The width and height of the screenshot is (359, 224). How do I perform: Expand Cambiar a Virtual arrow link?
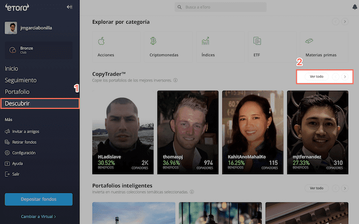38,216
